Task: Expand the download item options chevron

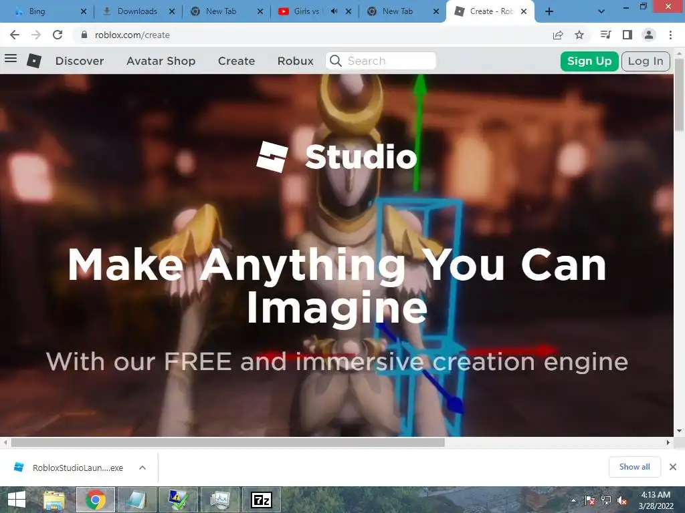Action: click(x=142, y=468)
